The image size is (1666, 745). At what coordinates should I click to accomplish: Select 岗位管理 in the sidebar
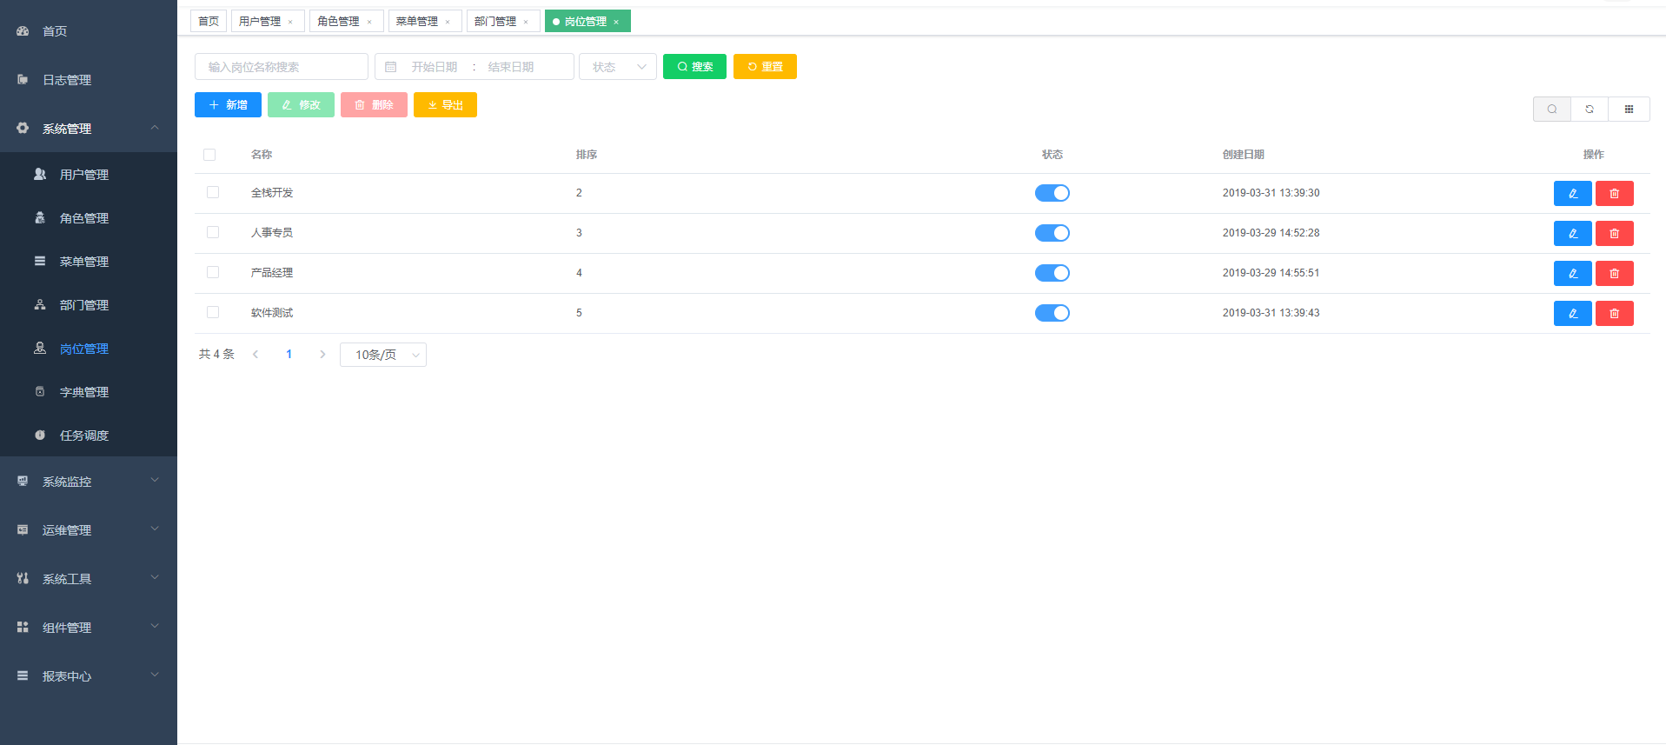pos(89,348)
